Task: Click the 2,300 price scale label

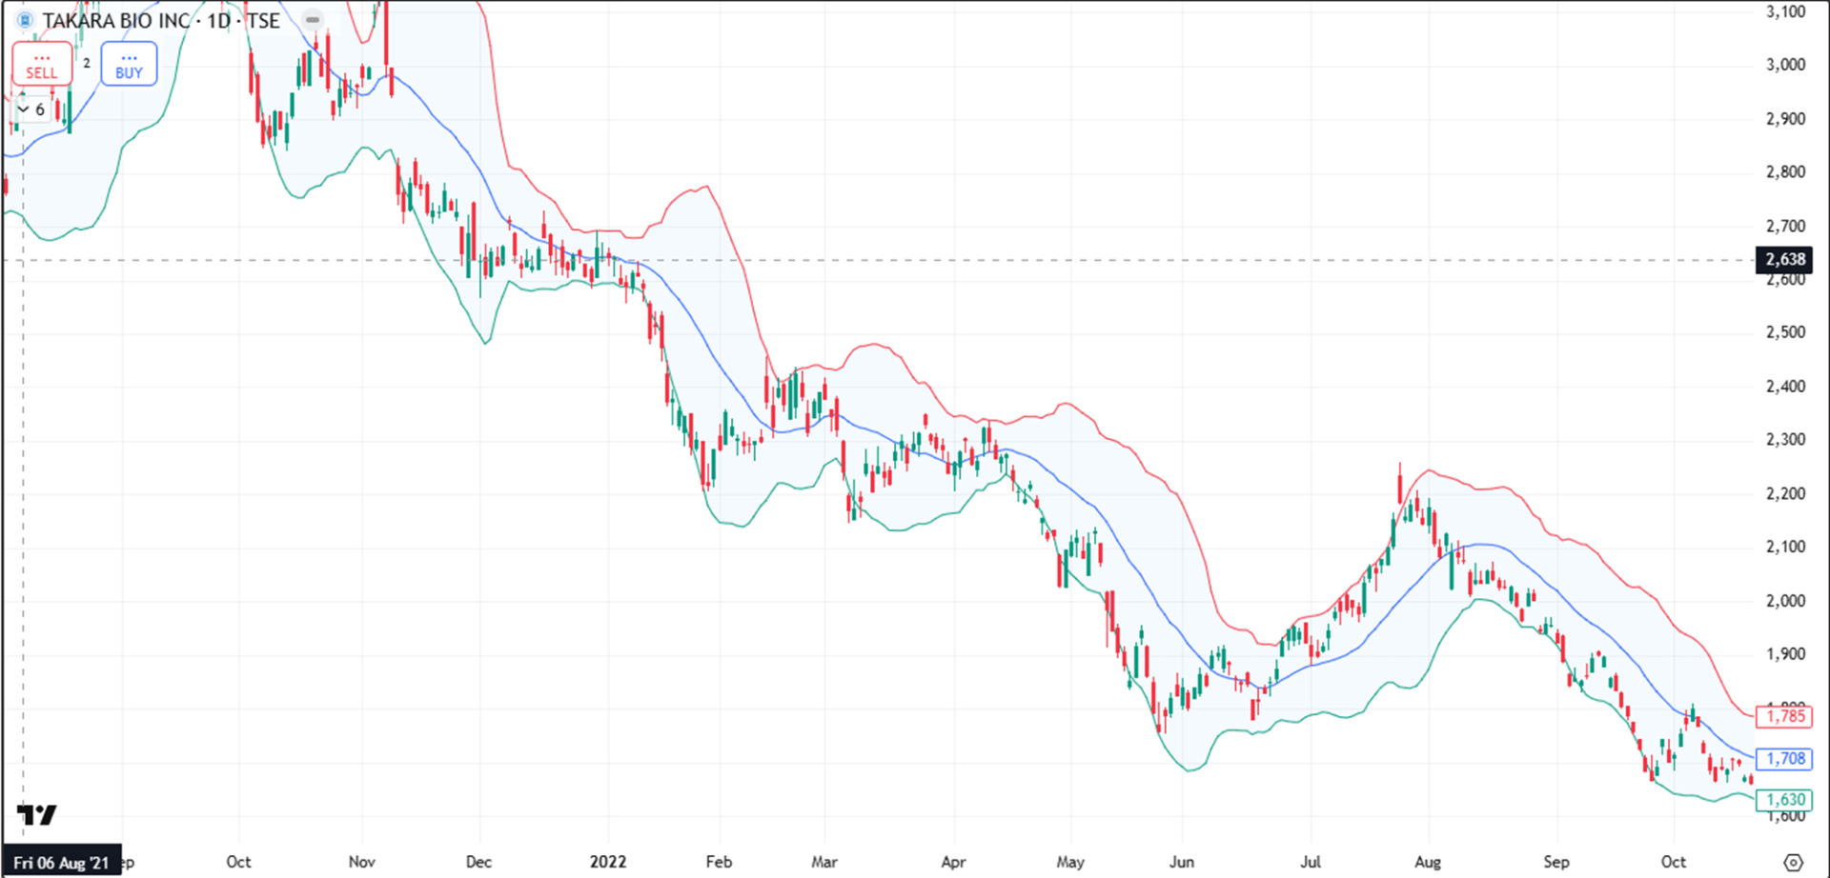Action: coord(1785,440)
